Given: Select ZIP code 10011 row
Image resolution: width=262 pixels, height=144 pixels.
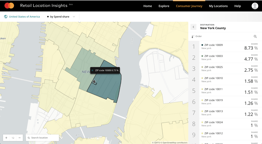Looking at the screenshot, I should point(225,91).
